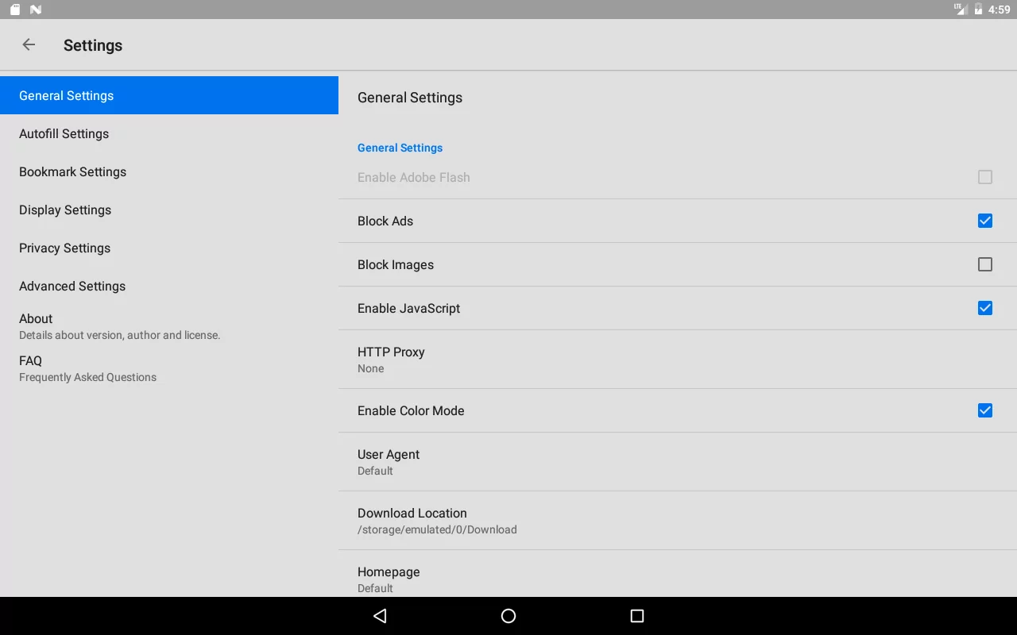Toggle the Enable Color Mode checkbox
Image resolution: width=1017 pixels, height=635 pixels.
coord(985,410)
